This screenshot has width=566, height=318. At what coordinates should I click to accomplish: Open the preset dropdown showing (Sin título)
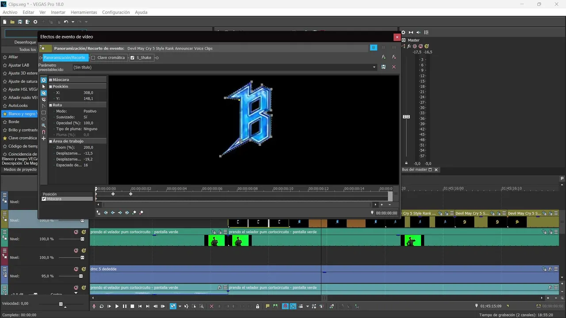point(374,67)
